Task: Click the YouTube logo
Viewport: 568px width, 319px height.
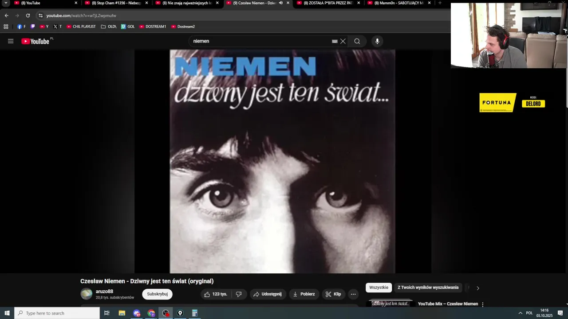Action: click(35, 41)
